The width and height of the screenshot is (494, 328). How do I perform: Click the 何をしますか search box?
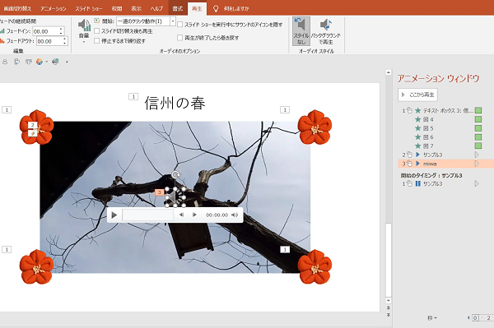pyautogui.click(x=236, y=8)
